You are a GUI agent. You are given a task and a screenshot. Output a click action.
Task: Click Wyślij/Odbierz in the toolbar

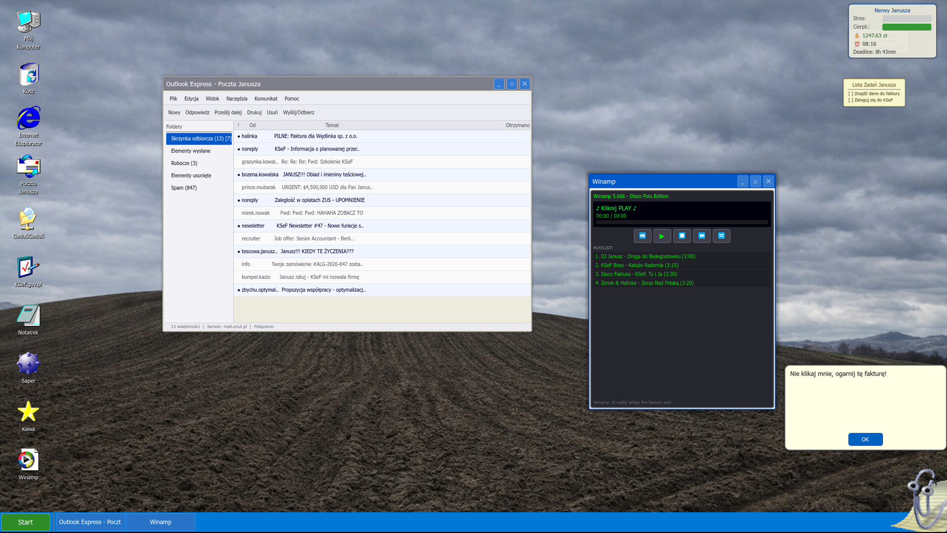click(298, 113)
